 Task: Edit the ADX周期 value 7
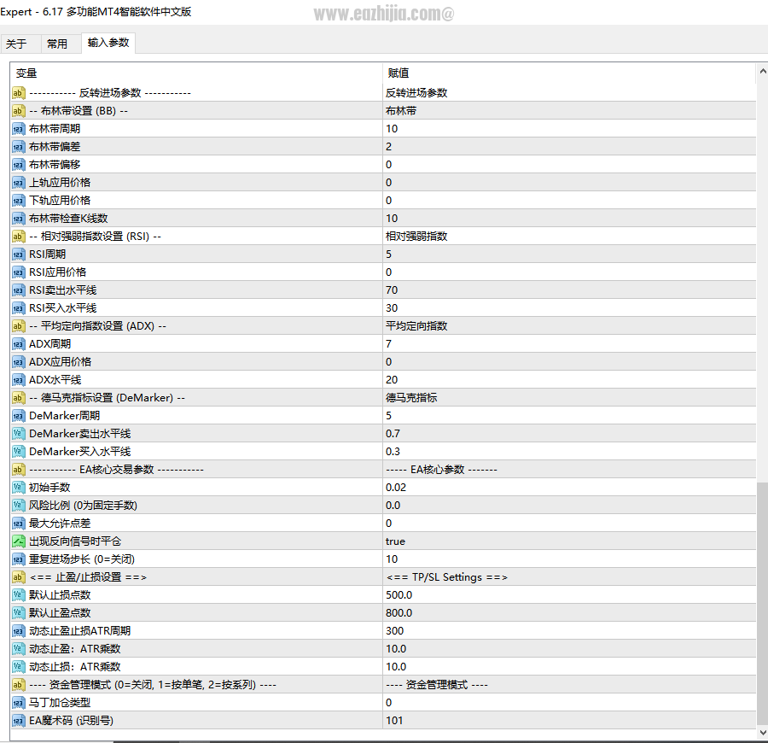pos(569,344)
